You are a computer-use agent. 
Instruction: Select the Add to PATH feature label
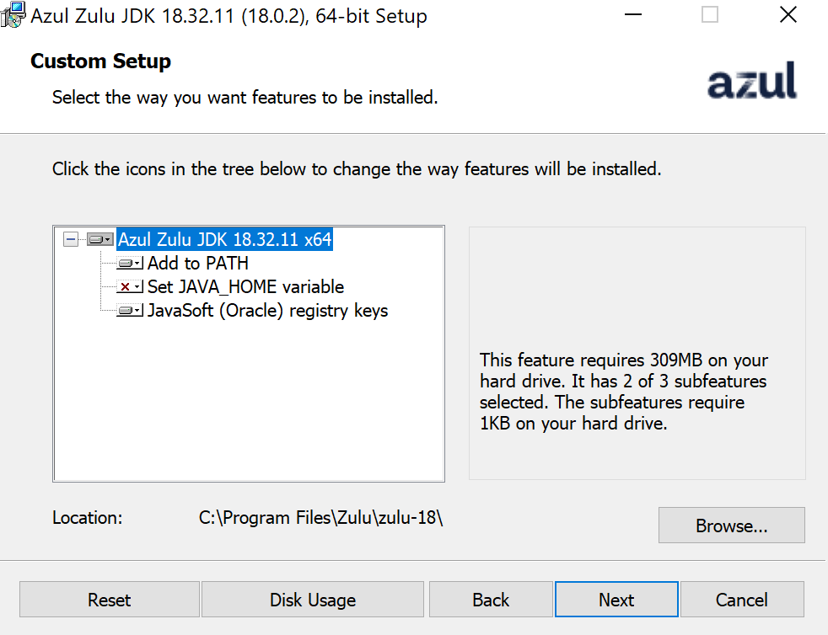pos(198,264)
